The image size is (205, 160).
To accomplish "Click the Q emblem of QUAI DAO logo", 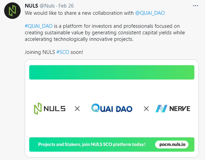I will coord(95,108).
